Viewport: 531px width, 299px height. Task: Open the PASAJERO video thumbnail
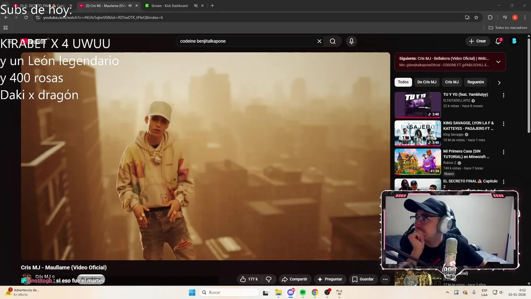pos(418,133)
